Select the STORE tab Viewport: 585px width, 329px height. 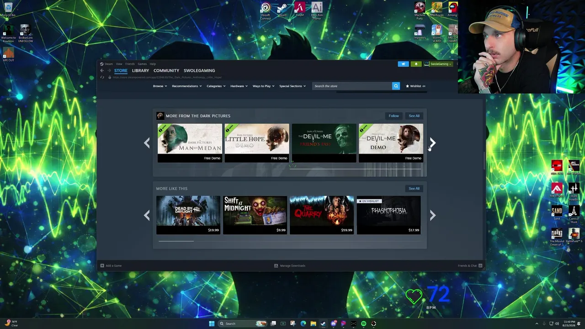[121, 70]
